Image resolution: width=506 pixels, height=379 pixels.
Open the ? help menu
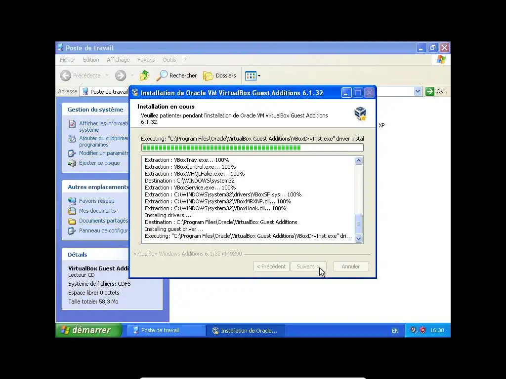[x=185, y=60]
